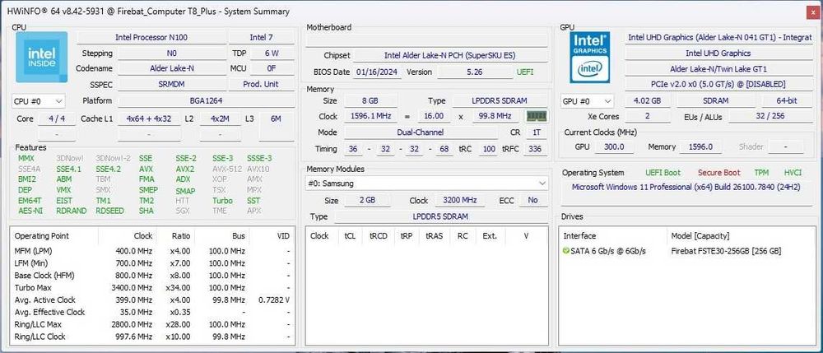Click the Alder Lake-N codename field
The height and width of the screenshot is (353, 823).
pyautogui.click(x=172, y=68)
